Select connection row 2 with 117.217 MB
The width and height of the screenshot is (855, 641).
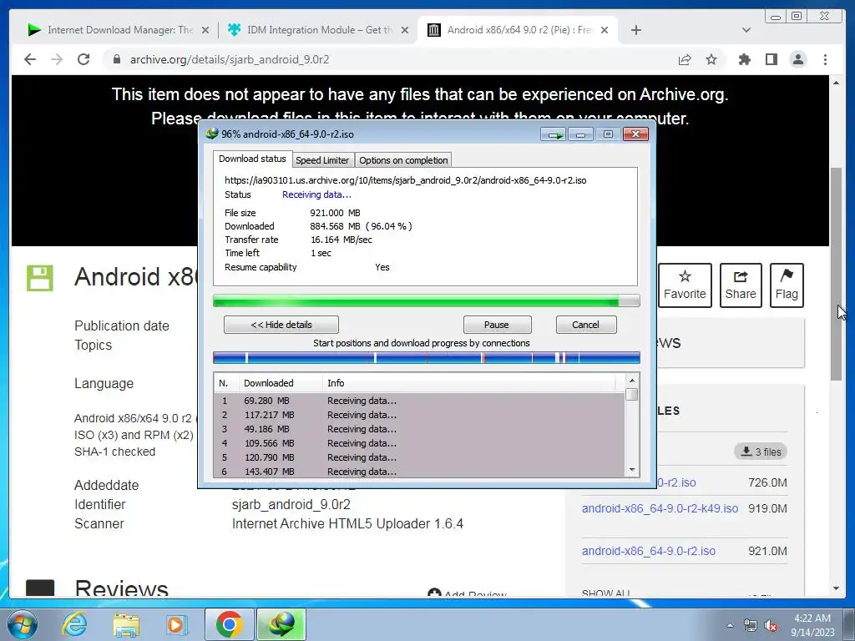[x=419, y=415]
